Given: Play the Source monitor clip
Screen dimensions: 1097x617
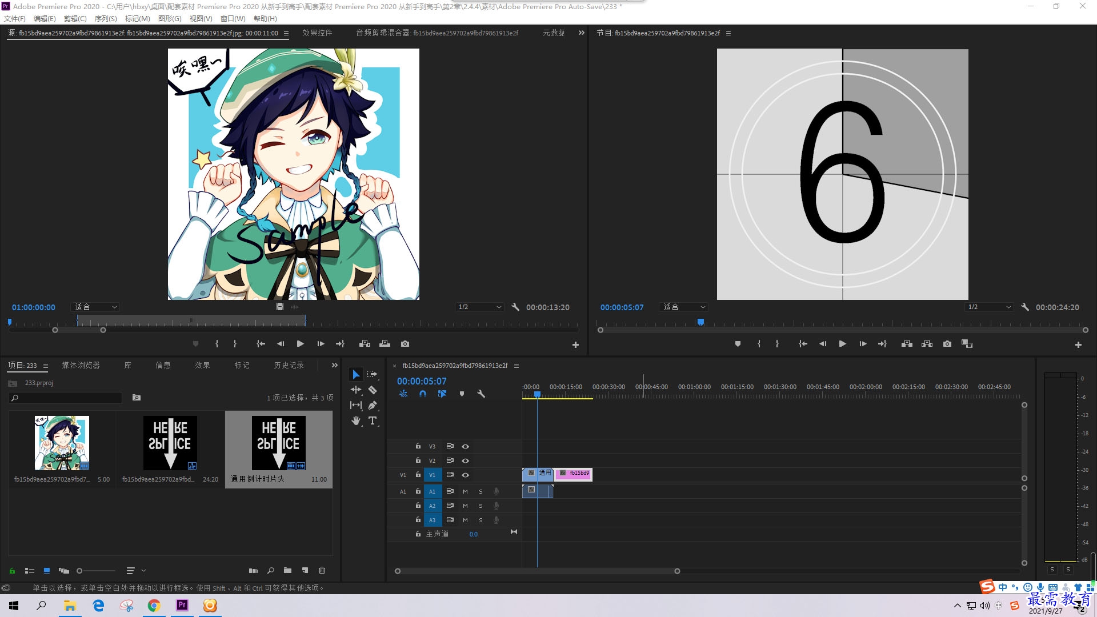Looking at the screenshot, I should [300, 344].
